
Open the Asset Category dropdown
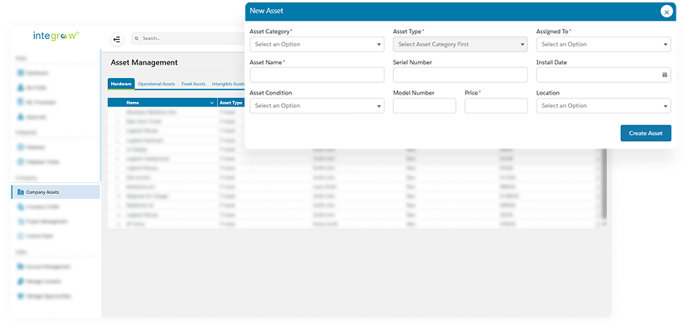[x=317, y=45]
